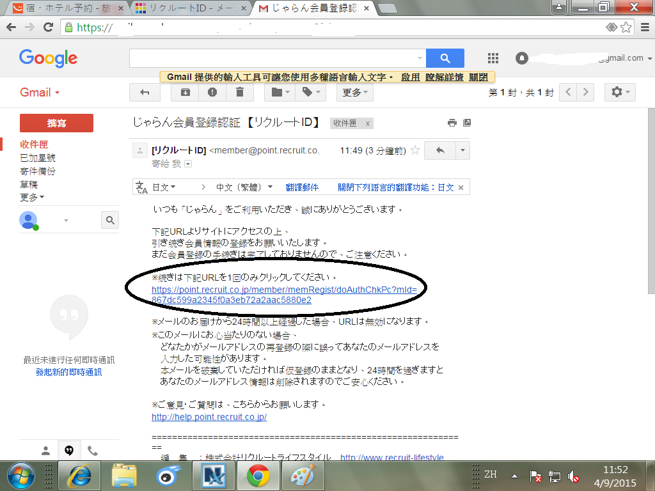Open 寄件備份 sent folder

38,171
